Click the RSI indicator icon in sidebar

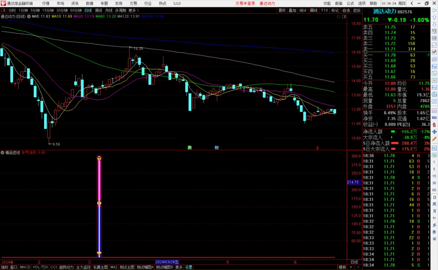point(434,117)
